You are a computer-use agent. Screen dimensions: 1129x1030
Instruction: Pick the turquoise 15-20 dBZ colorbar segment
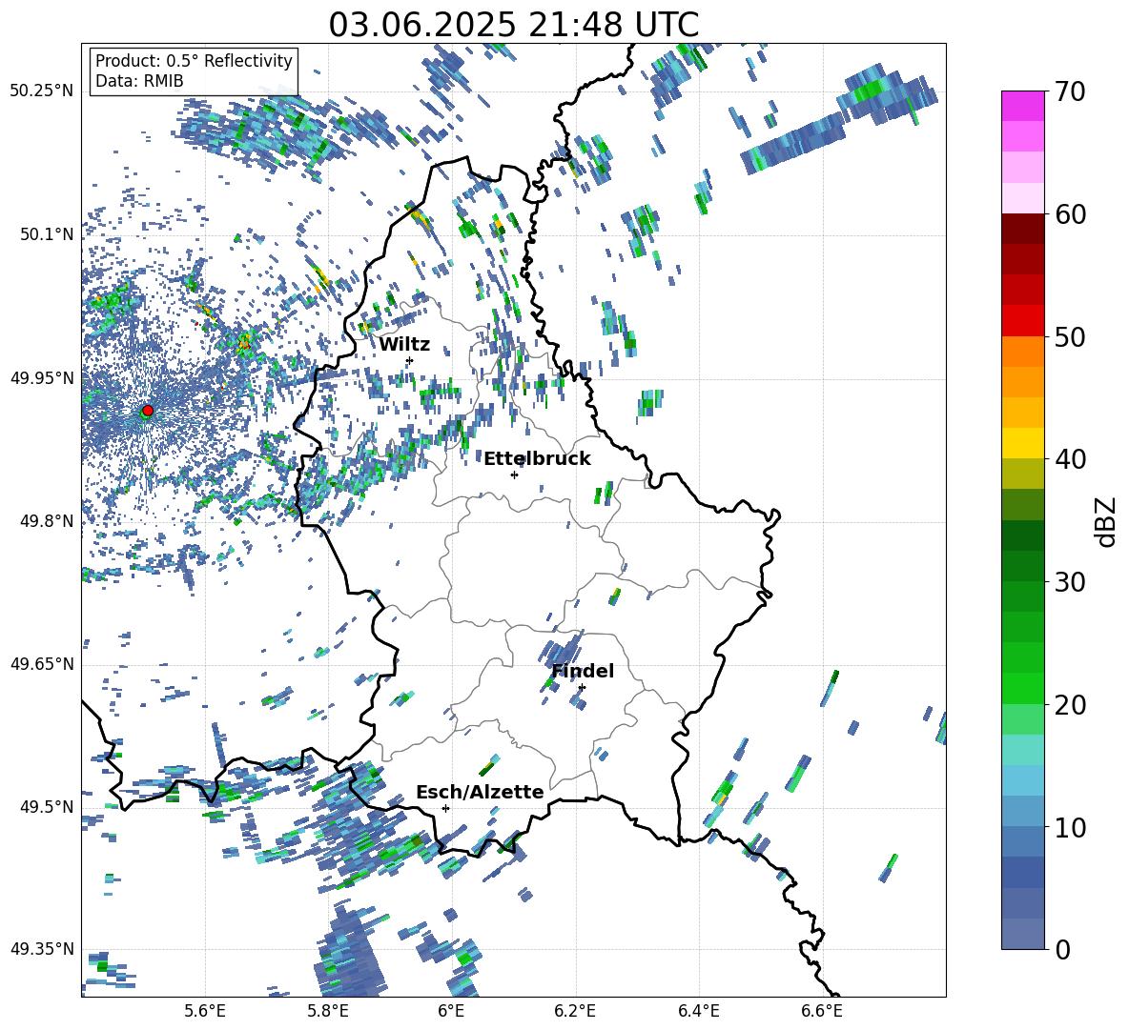pyautogui.click(x=1023, y=734)
